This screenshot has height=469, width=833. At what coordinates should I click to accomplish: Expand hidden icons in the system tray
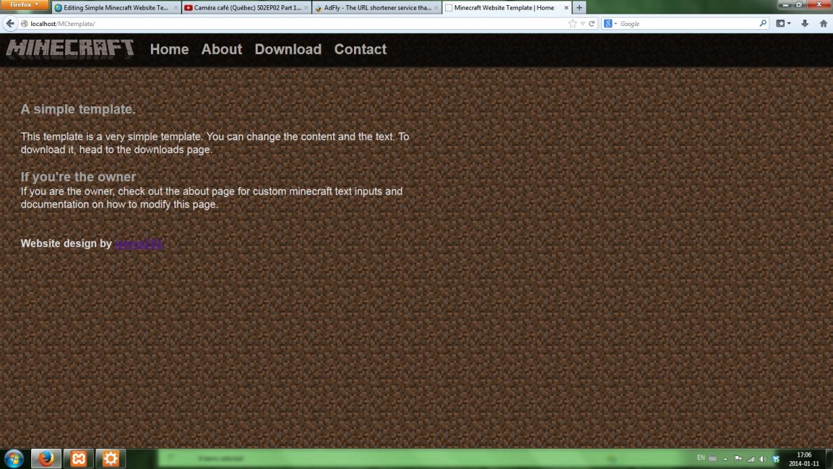(x=726, y=459)
